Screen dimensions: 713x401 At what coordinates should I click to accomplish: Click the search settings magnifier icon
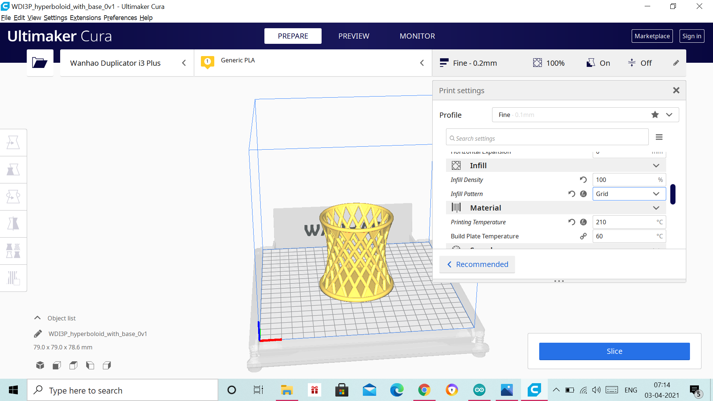click(451, 138)
